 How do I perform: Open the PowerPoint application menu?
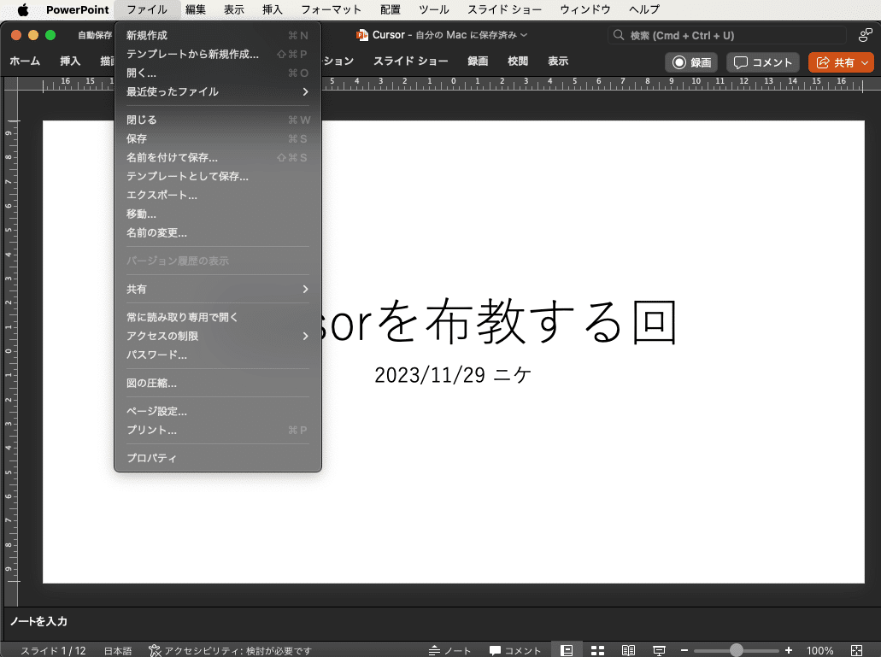(78, 9)
